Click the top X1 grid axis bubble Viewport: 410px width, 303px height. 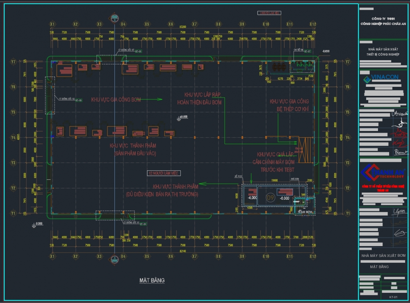pos(52,24)
